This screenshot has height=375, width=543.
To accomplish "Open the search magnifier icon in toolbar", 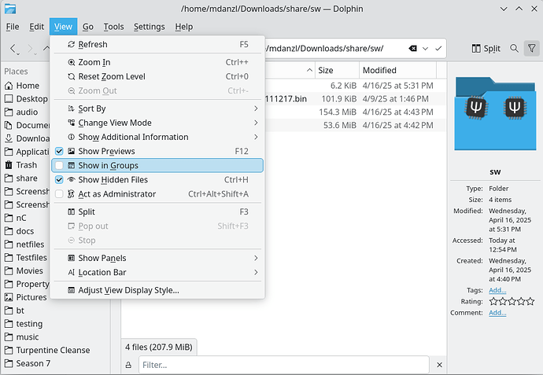I will [514, 49].
